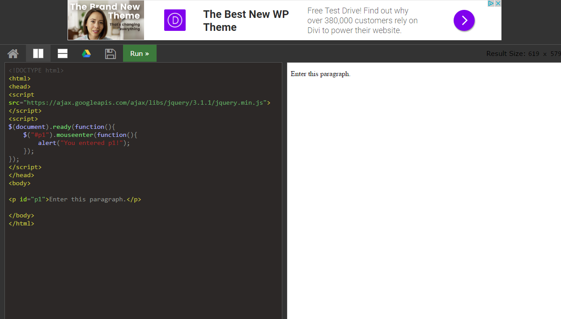Place cursor on the opening <head> tag
Viewport: 561px width, 319px height.
[x=20, y=86]
